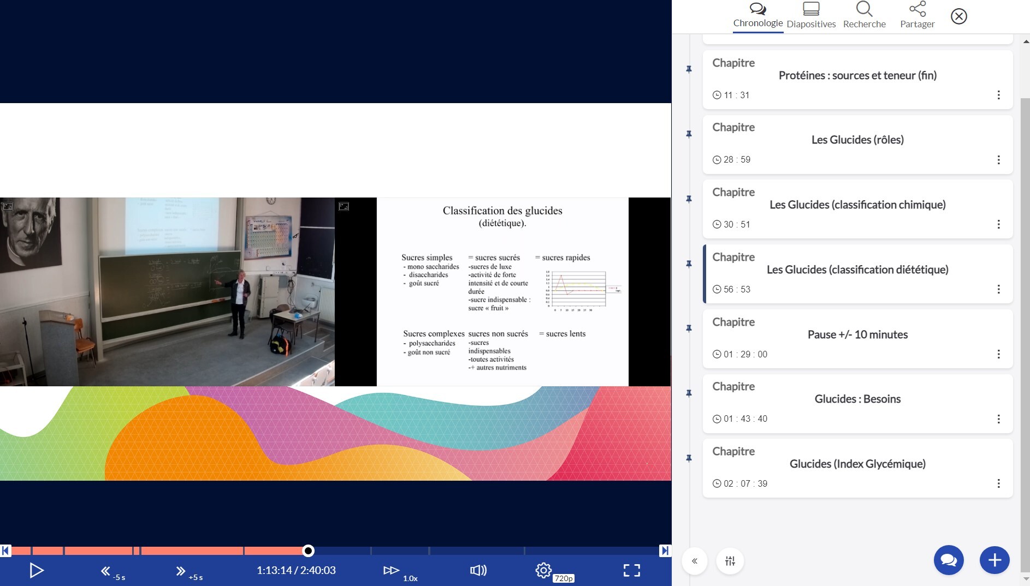Add new timeline item with plus button

tap(995, 560)
